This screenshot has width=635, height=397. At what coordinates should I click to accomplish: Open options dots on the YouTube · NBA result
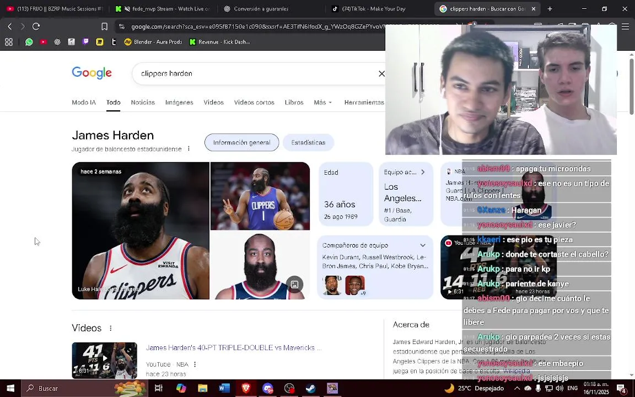tap(195, 364)
